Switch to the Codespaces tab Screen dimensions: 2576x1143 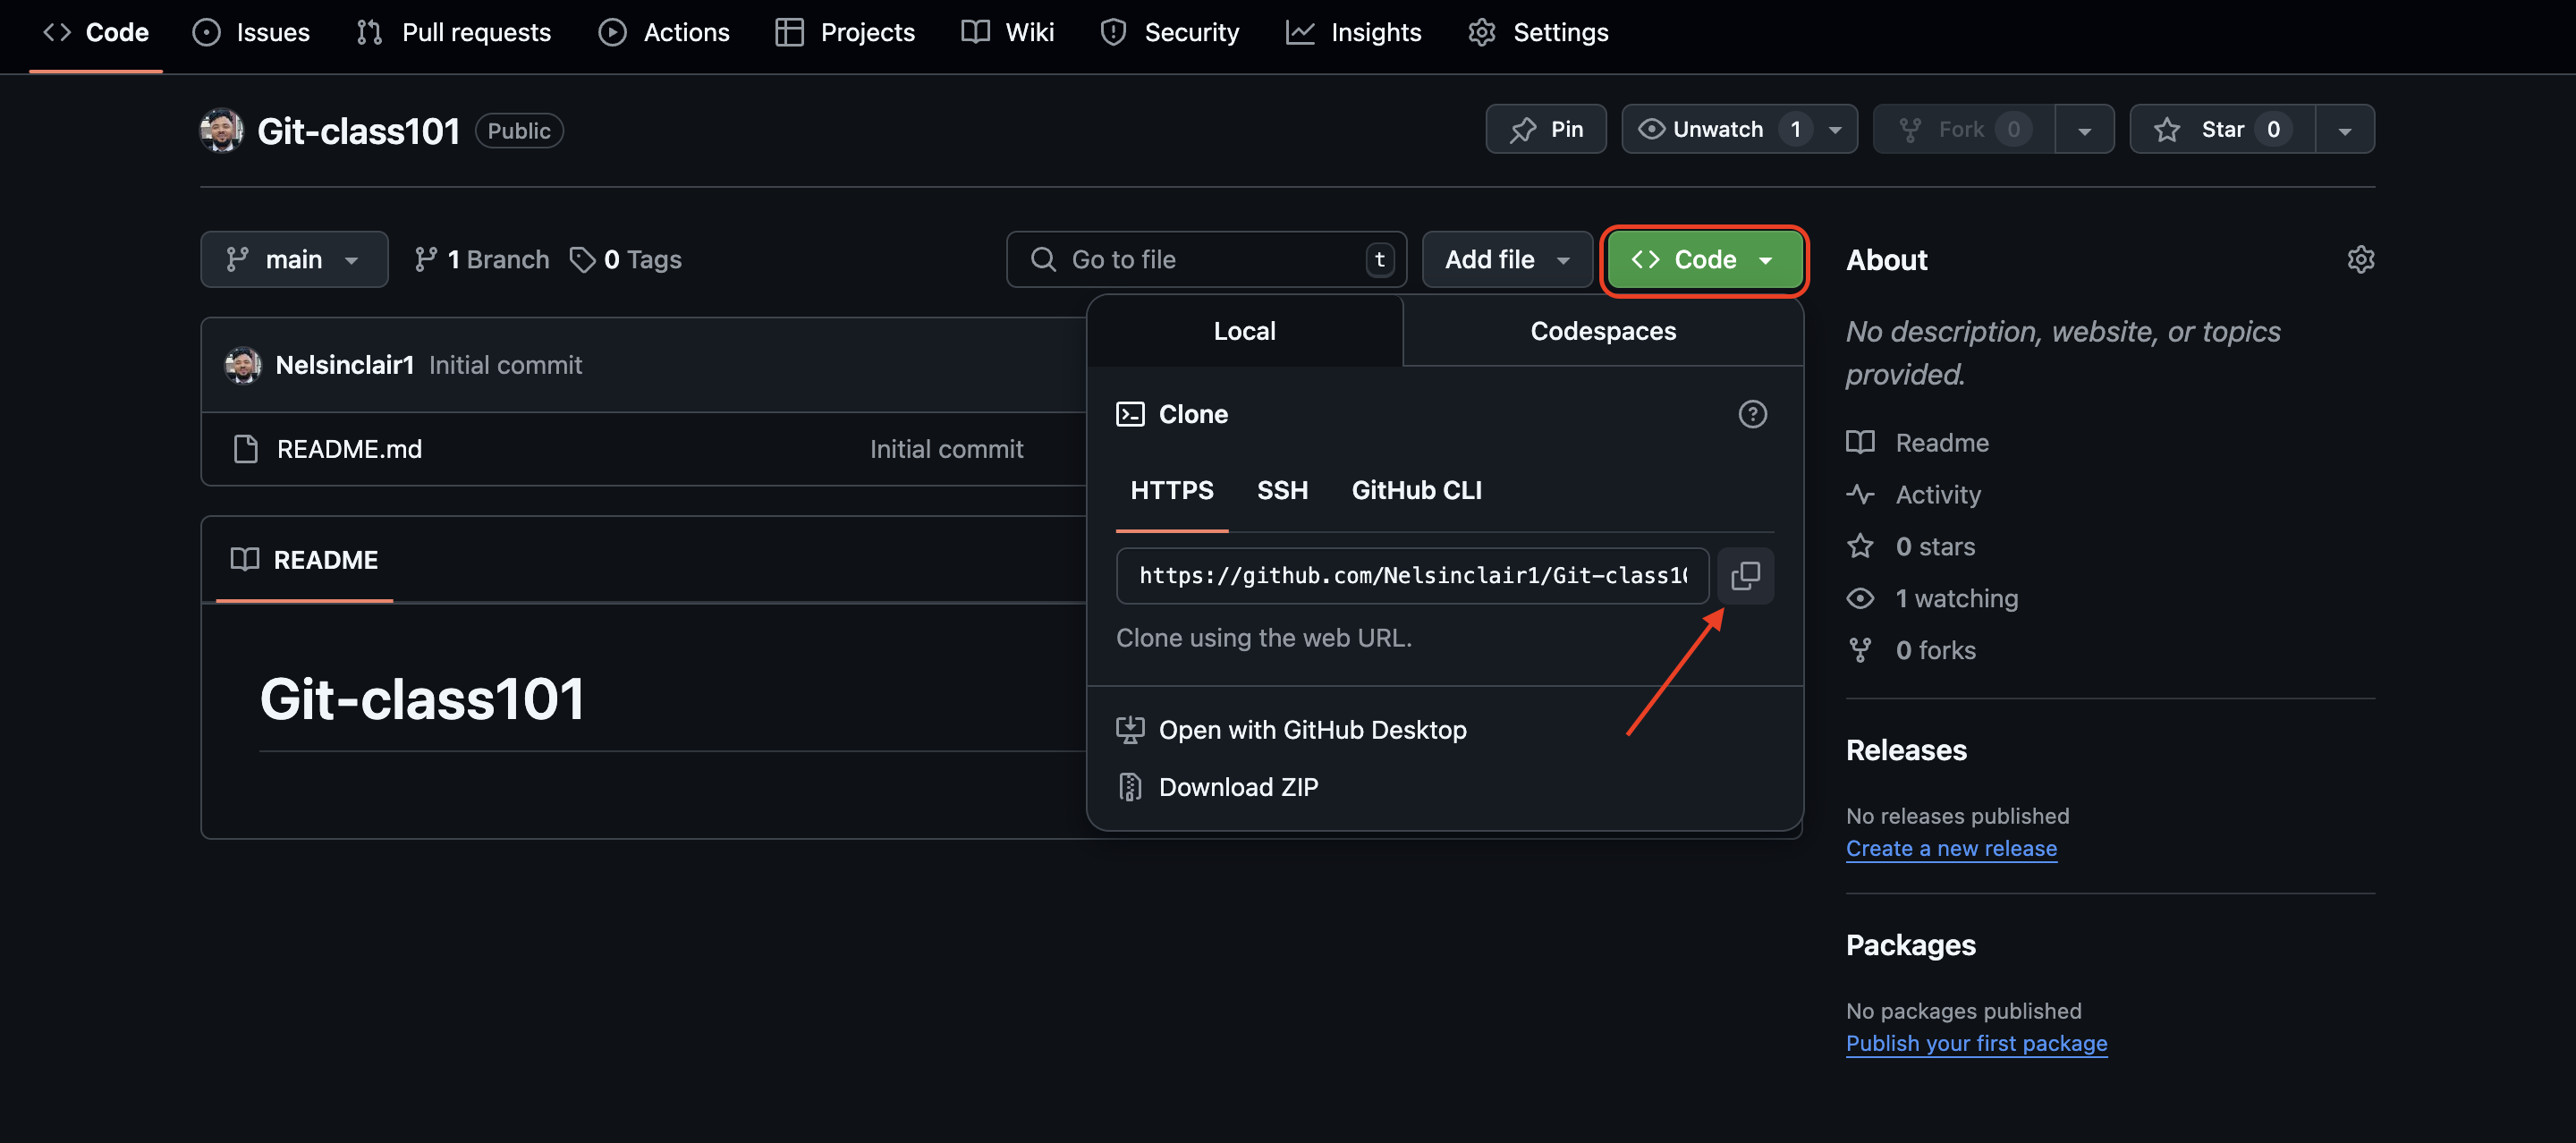[1603, 331]
